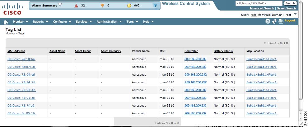Open tag 00:0c:cc:73:94:ed
Screen dimensions: 308x127
click(21, 75)
